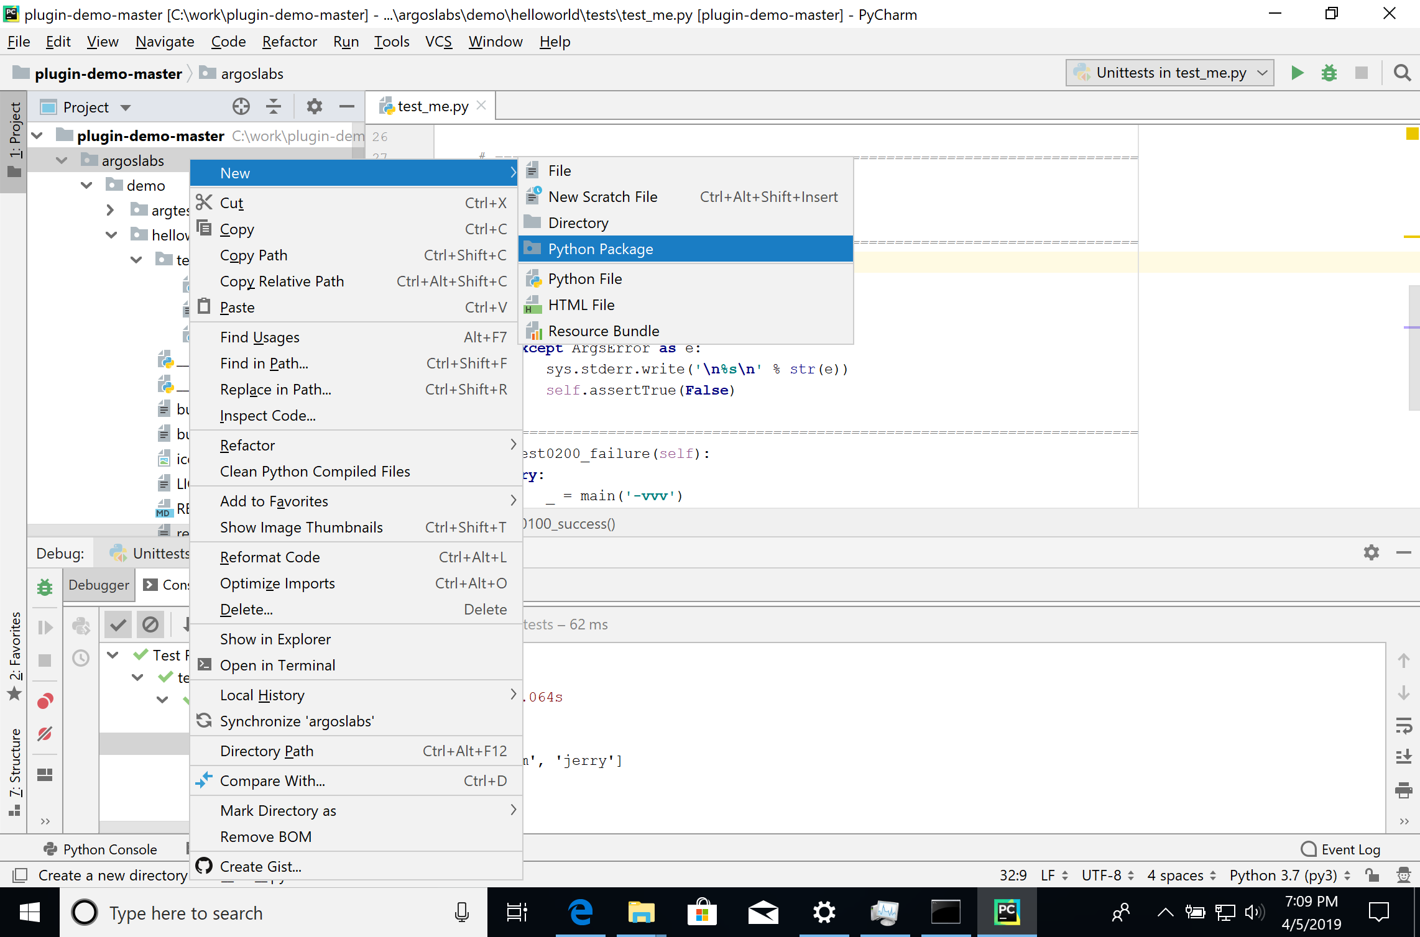Viewport: 1420px width, 937px height.
Task: Open Debug panel settings gear
Action: tap(1372, 552)
